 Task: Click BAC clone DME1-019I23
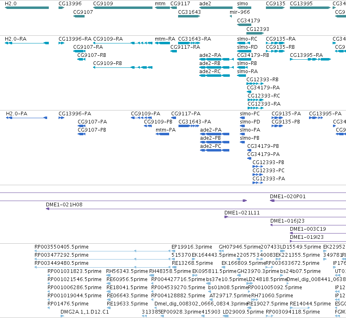pyautogui.click(x=318, y=241)
